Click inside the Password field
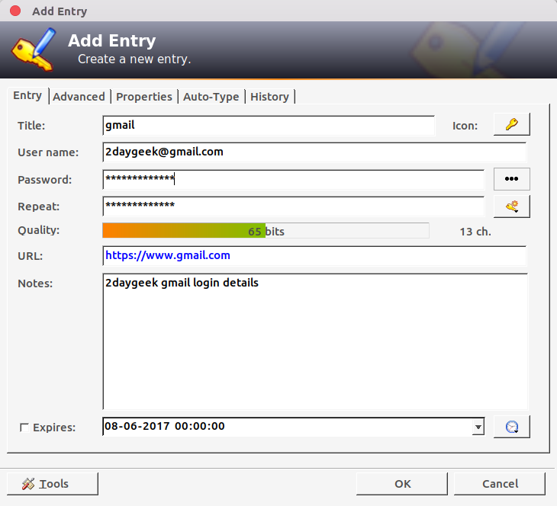Screen dimensions: 557x506 (x=294, y=179)
